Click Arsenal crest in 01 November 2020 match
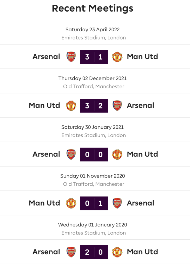Image resolution: width=190 pixels, height=265 pixels. pyautogui.click(x=117, y=203)
